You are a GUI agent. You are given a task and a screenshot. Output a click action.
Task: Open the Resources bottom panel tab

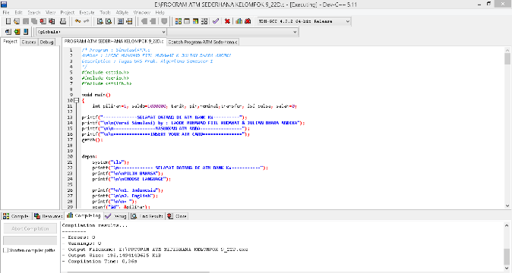pyautogui.click(x=48, y=216)
